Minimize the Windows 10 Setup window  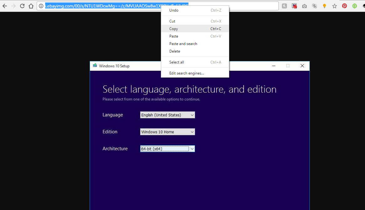click(274, 66)
